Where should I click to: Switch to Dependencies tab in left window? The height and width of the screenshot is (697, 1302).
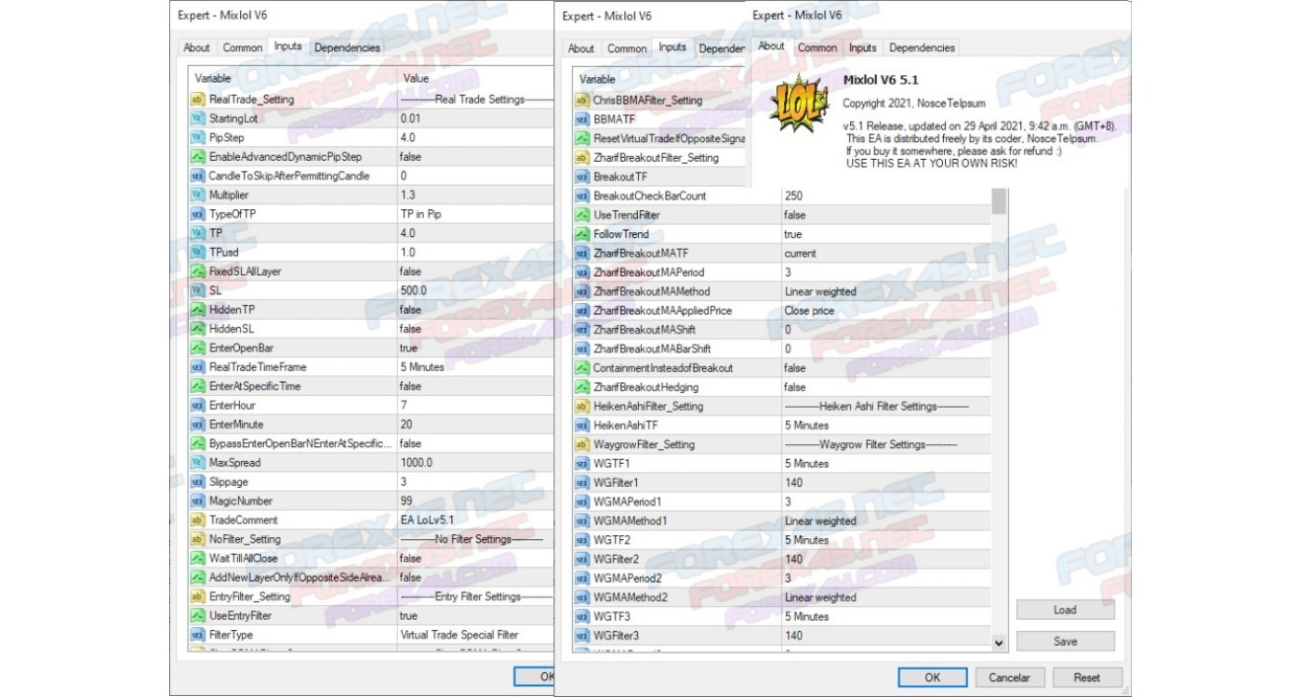pos(347,47)
